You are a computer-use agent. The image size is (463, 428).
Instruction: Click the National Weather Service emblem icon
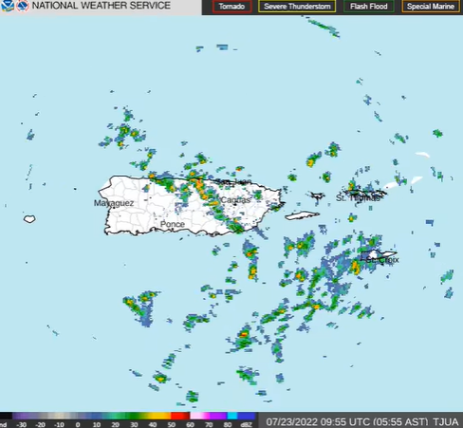[22, 6]
